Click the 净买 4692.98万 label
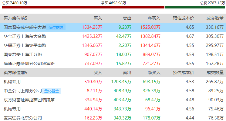 [x=113, y=3]
